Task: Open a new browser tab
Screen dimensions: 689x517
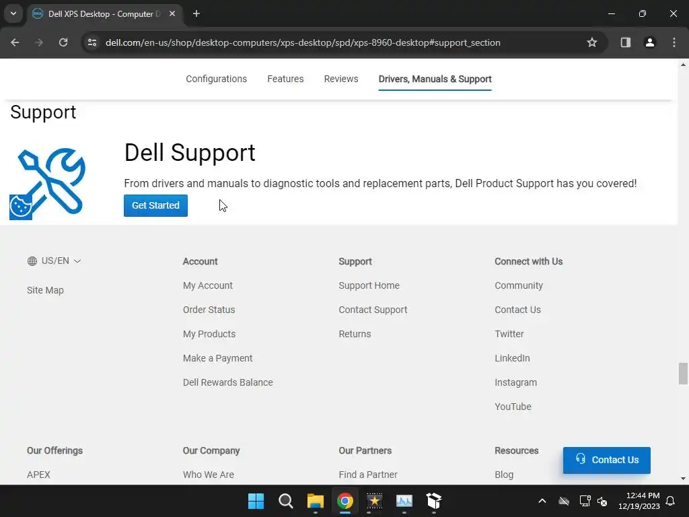Action: point(196,13)
